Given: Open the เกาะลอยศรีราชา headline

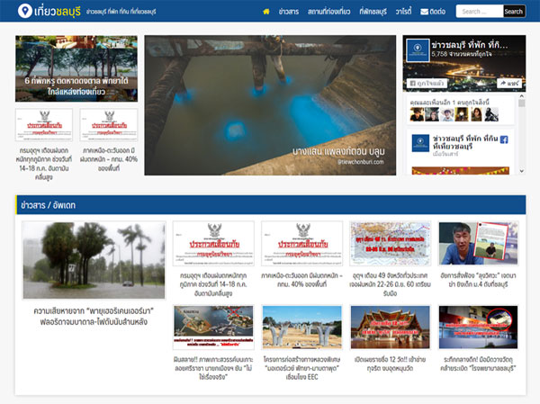Looking at the screenshot, I should click(213, 368).
